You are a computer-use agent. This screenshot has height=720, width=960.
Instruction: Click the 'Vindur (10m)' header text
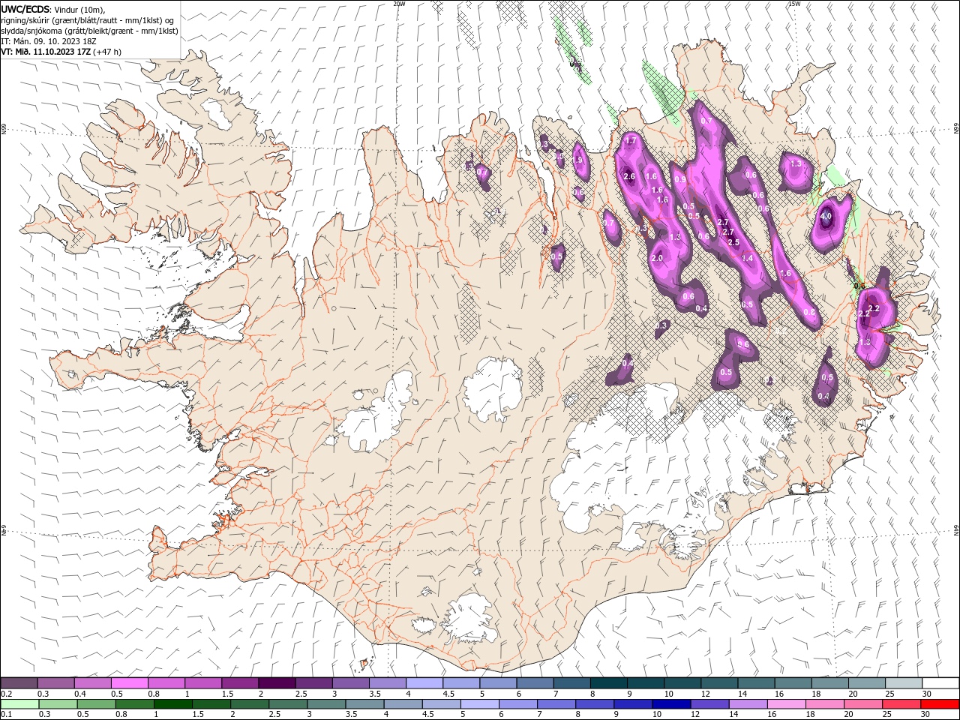(x=80, y=9)
